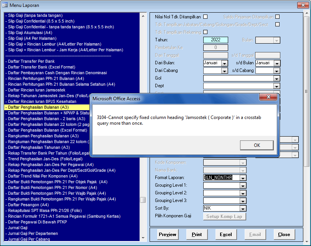The image size is (311, 246).
Task: Check Tdk Tampilkan Rekening option
Action: (205, 32)
